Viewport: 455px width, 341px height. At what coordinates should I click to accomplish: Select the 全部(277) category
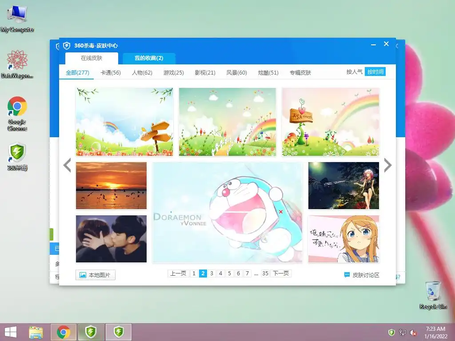(x=77, y=72)
